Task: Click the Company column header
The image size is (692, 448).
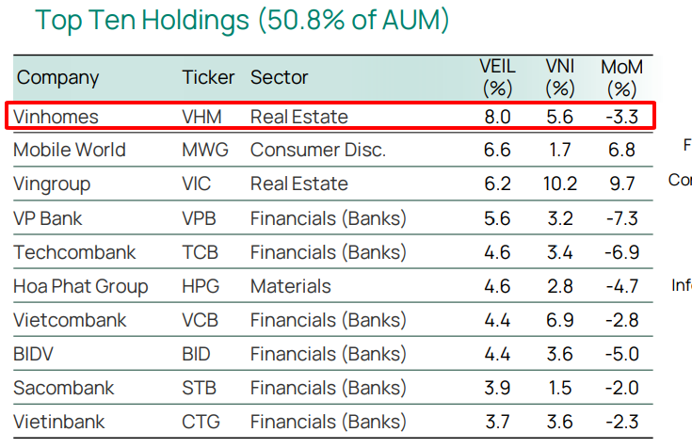Action: coord(57,77)
